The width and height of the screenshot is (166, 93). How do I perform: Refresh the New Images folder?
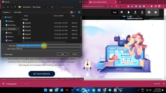[x=52, y=7]
